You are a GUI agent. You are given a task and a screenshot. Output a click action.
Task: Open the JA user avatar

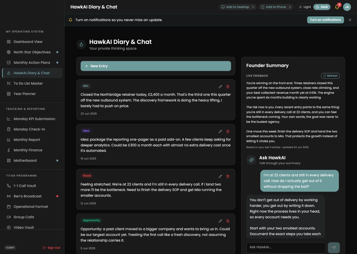[x=347, y=7]
